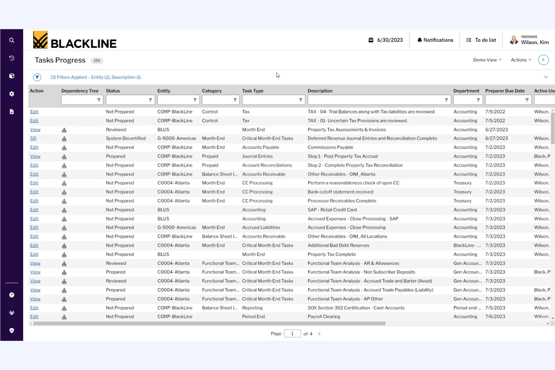Open the calendar icon next to 6/30/2023
The height and width of the screenshot is (370, 555).
pos(371,39)
